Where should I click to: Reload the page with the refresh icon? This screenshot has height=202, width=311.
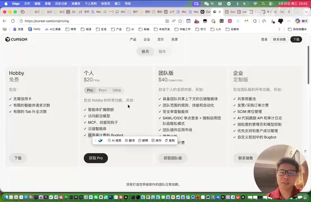click(13, 21)
